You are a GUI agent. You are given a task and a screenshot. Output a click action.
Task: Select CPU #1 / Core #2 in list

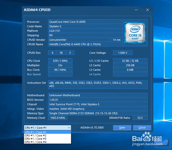point(48,135)
